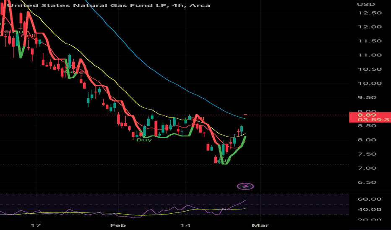Click the 11.00 price axis label
The height and width of the screenshot is (230, 391).
(370, 55)
